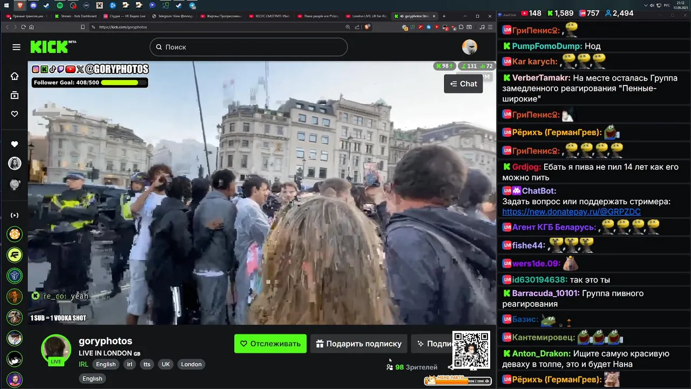
Task: Open the donatepay.ru link in chat
Action: tap(571, 212)
